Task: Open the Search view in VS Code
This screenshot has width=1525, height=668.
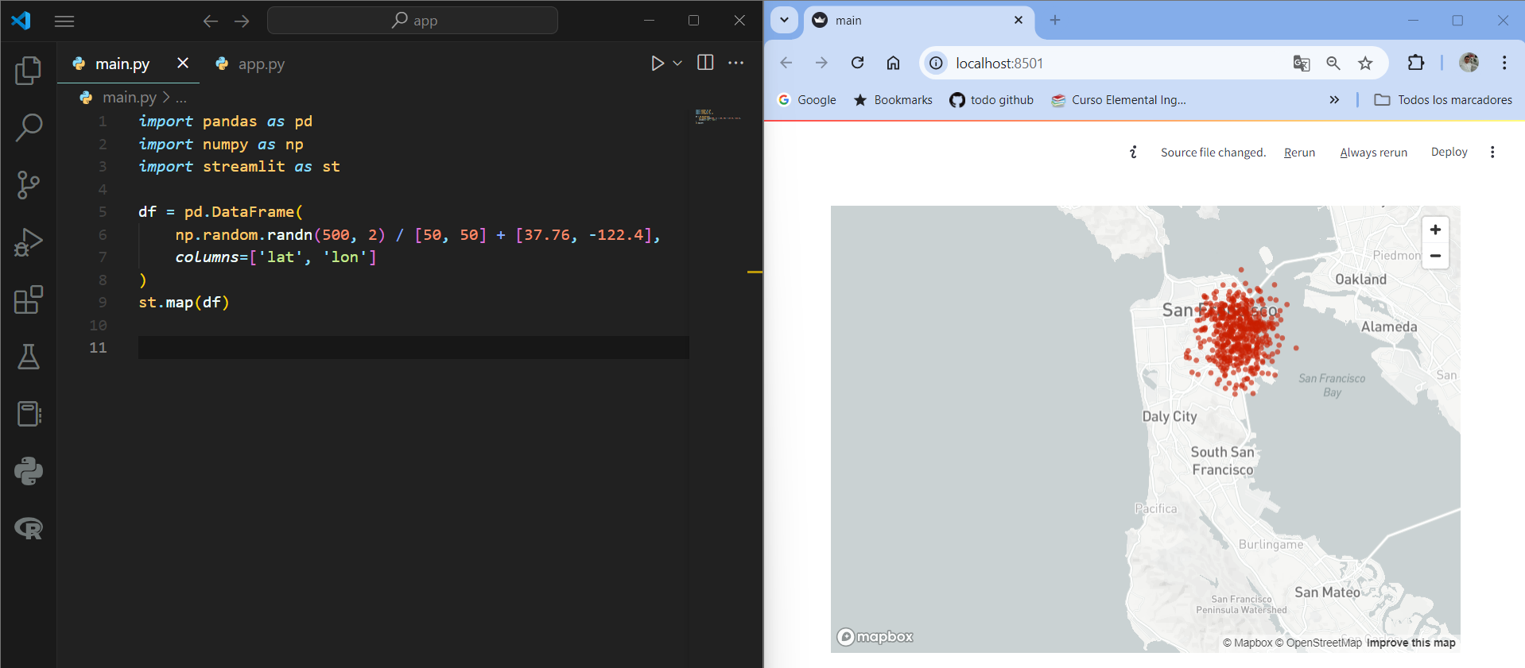Action: [x=28, y=128]
